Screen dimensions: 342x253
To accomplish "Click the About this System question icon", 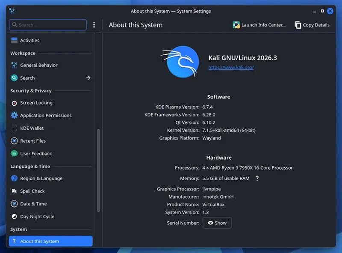I will [x=14, y=241].
